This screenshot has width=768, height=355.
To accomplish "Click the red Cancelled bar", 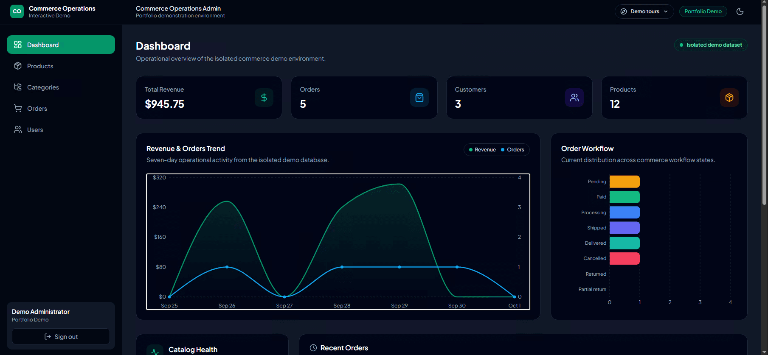I will (x=625, y=258).
